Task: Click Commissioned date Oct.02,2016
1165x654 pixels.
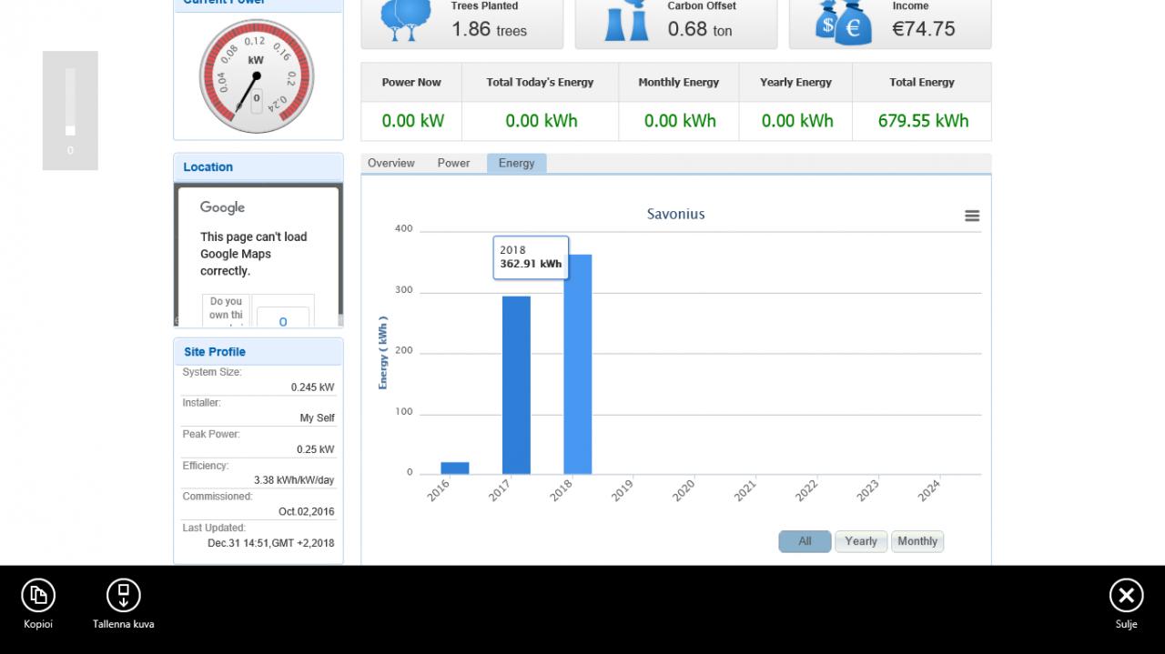Action: pos(307,512)
